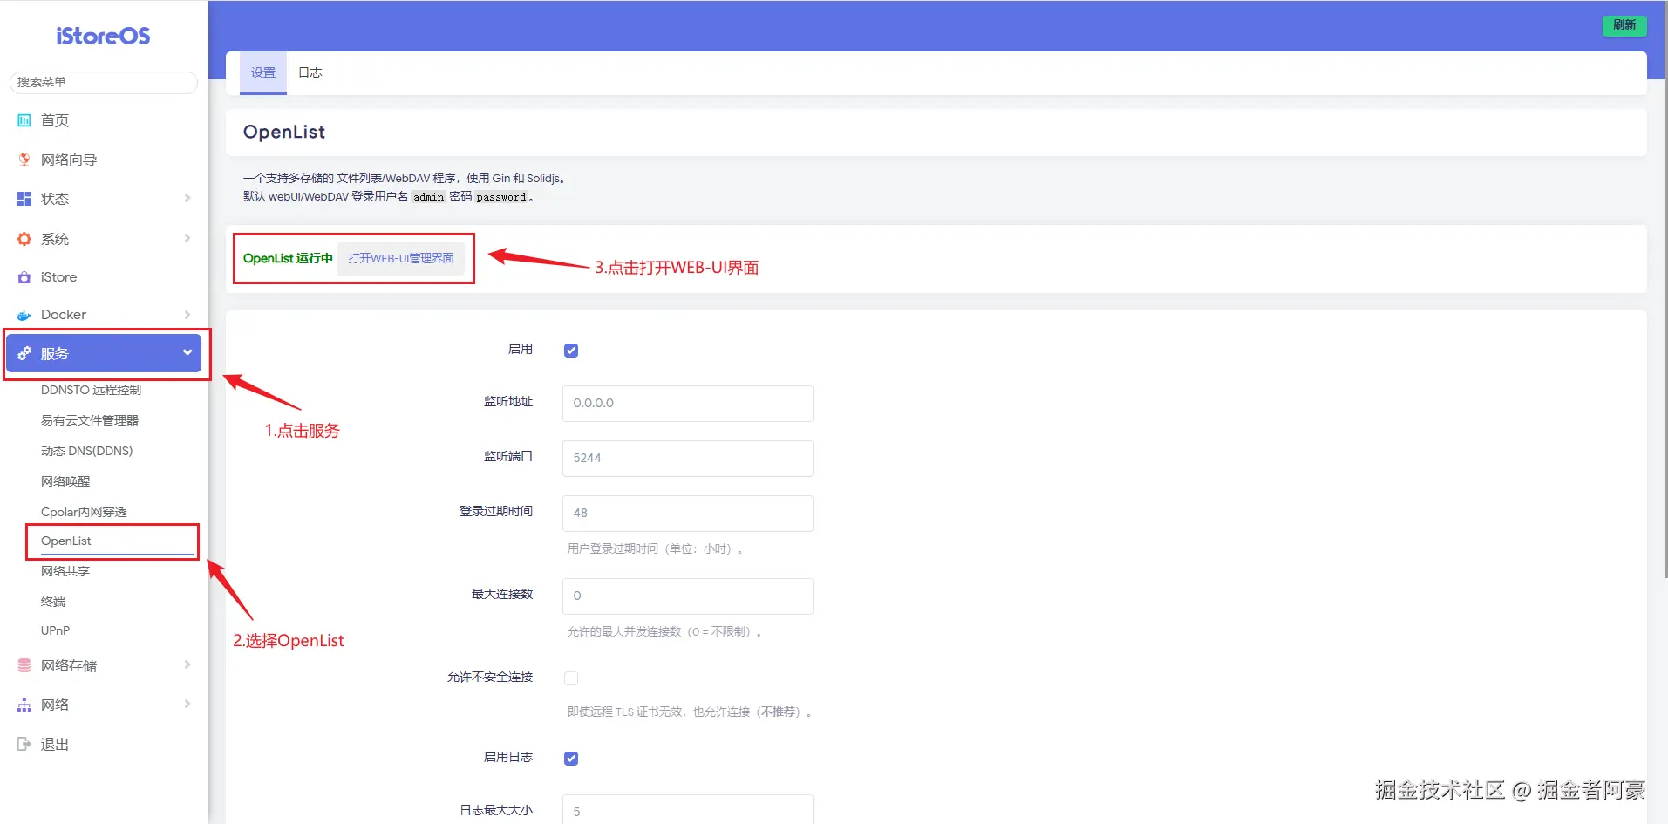1668x824 pixels.
Task: Click the 最大连接数 input field
Action: click(688, 596)
